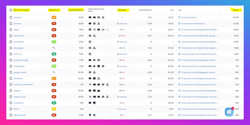Image resolution: width=250 pixels, height=125 pixels.
Task: Open external link icon for fr.semrush.com/ URL
Action: coord(179,17)
